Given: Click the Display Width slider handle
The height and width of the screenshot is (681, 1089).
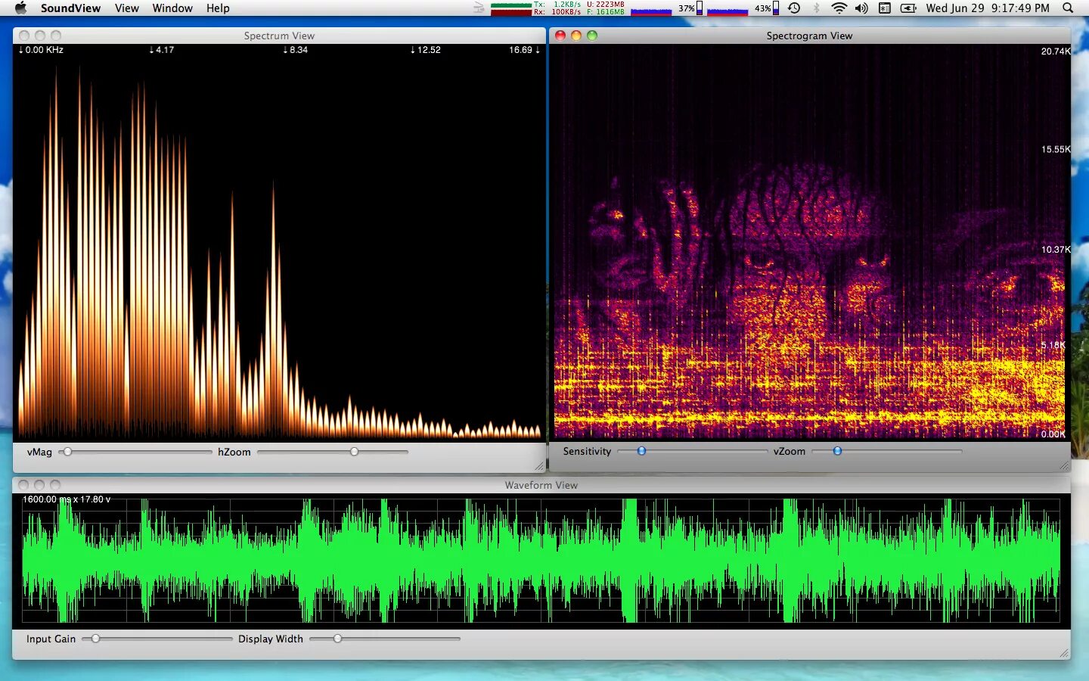Looking at the screenshot, I should click(x=337, y=639).
